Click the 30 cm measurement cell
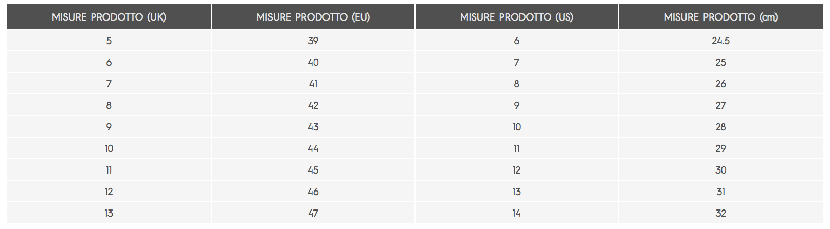This screenshot has height=229, width=830. 721,170
